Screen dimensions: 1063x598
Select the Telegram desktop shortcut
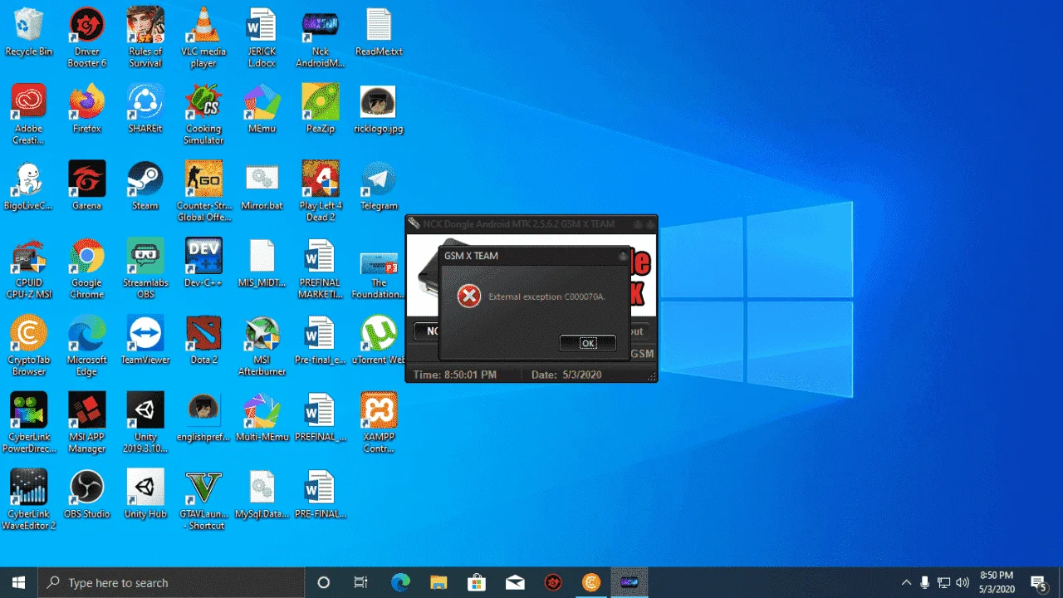point(379,187)
